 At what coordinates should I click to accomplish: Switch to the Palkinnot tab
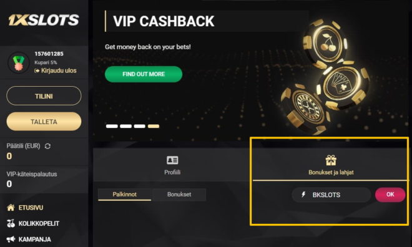point(125,195)
